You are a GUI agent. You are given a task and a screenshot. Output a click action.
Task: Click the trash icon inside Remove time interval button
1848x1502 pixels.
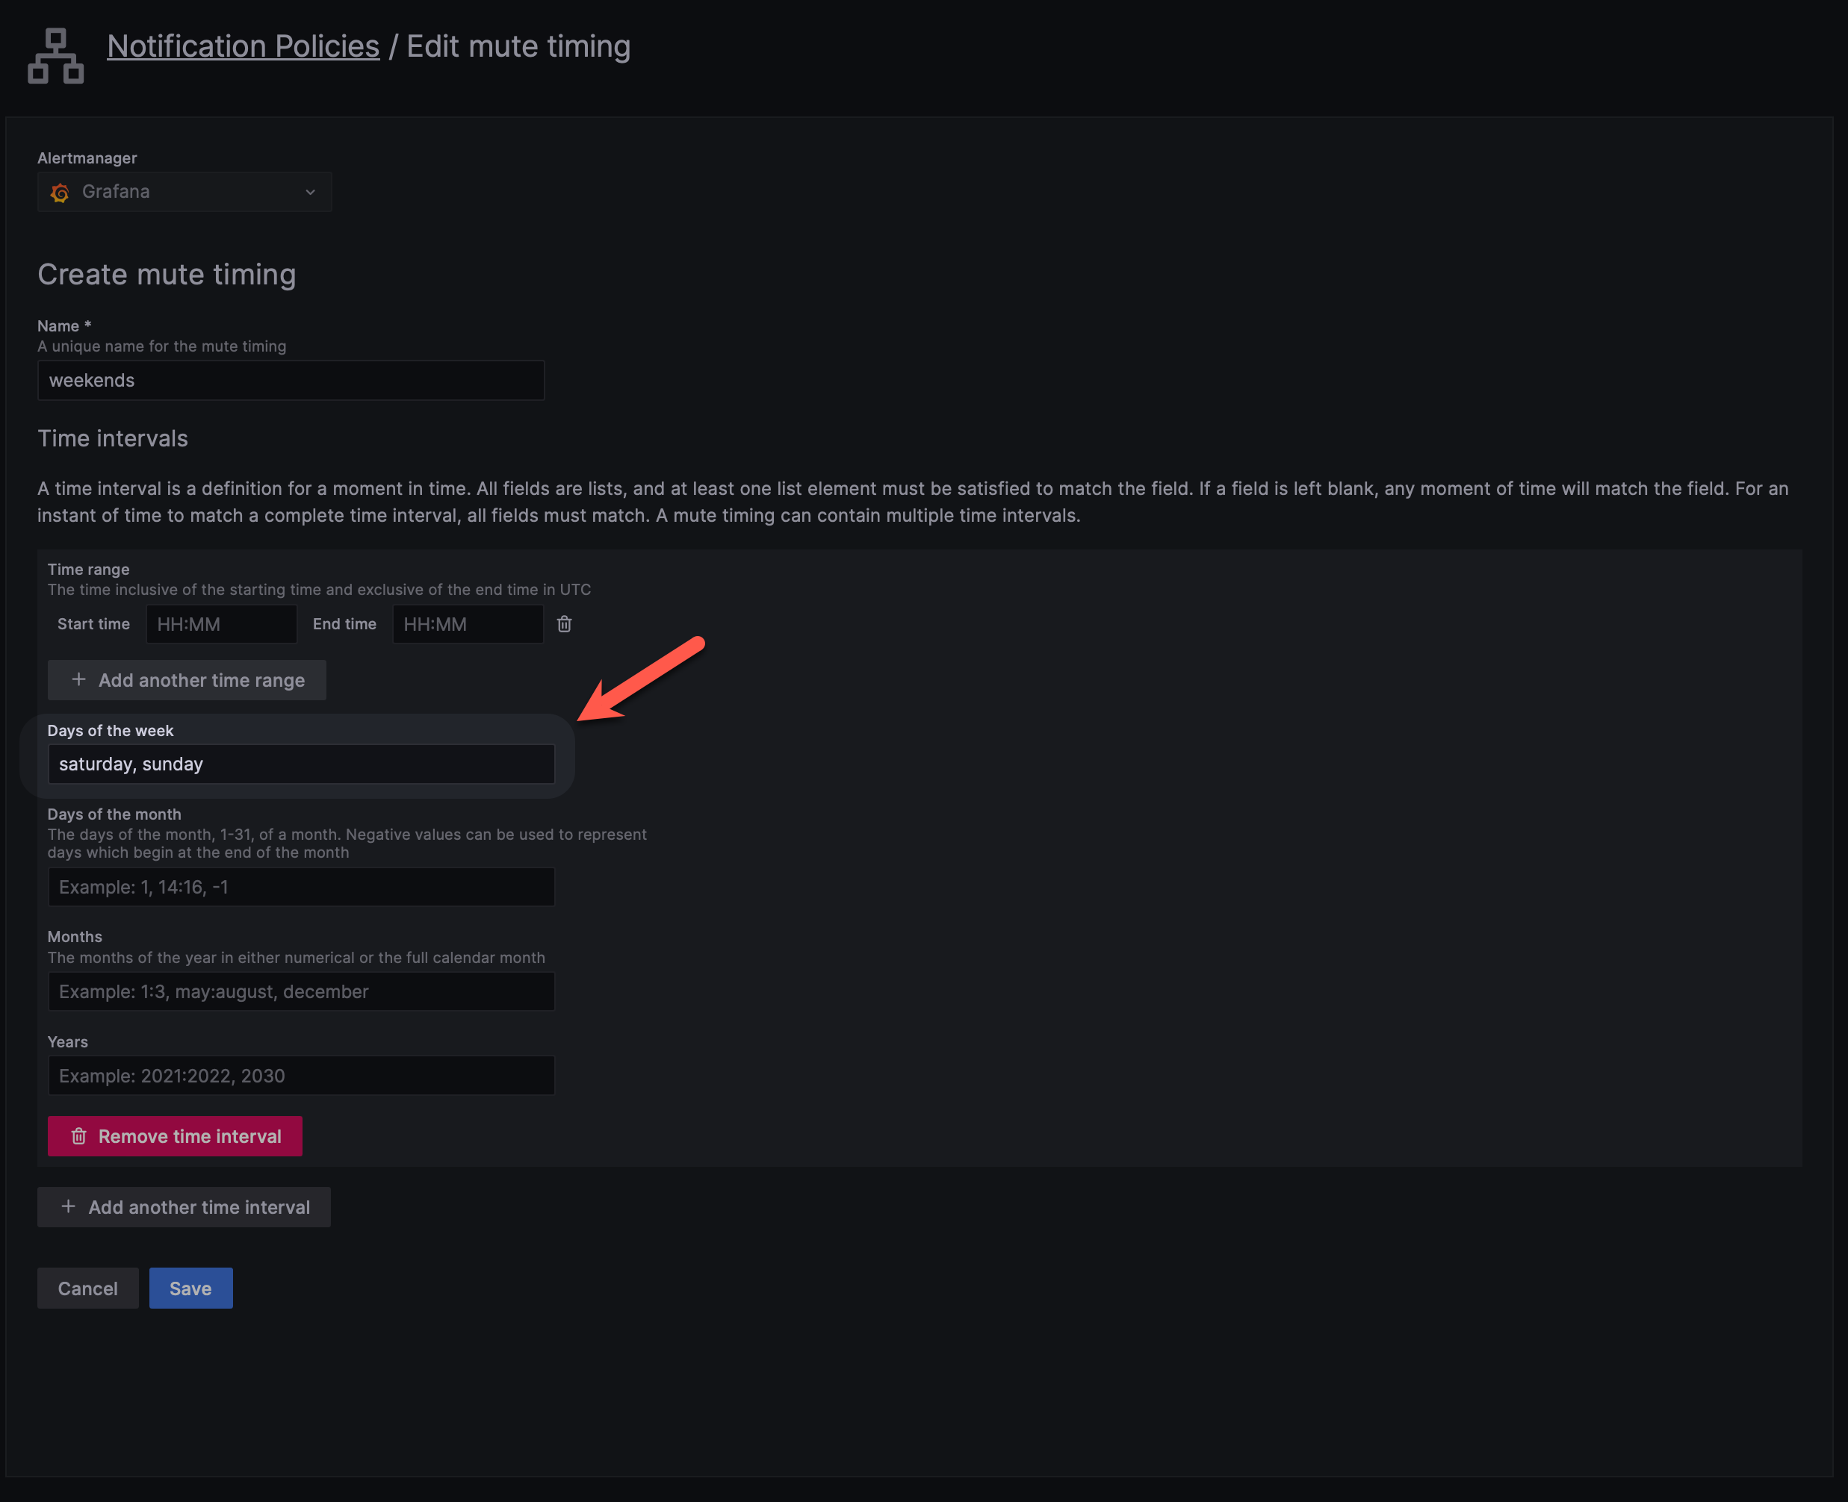tap(78, 1136)
